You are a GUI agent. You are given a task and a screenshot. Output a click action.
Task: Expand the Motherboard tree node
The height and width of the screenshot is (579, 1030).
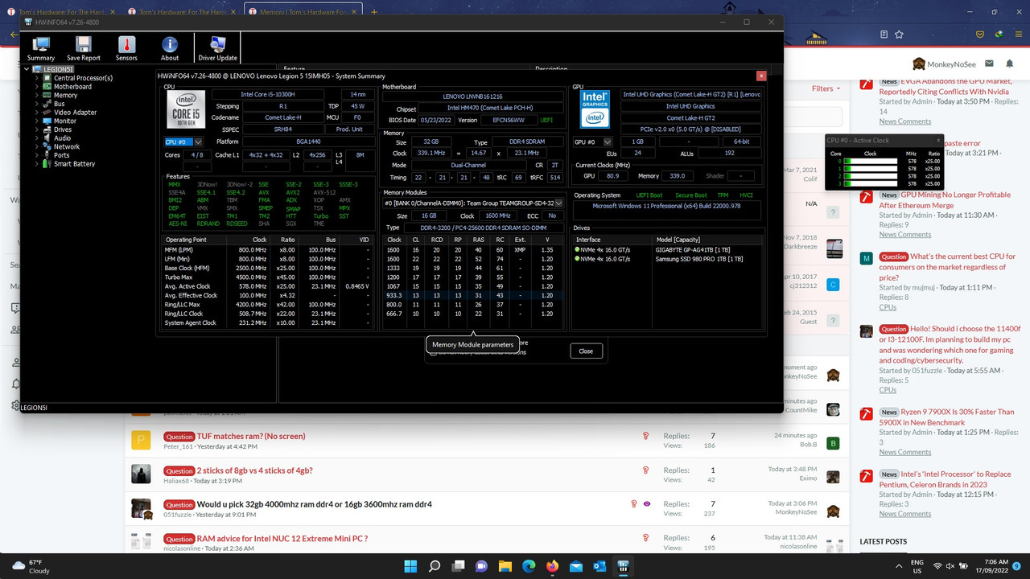point(37,87)
